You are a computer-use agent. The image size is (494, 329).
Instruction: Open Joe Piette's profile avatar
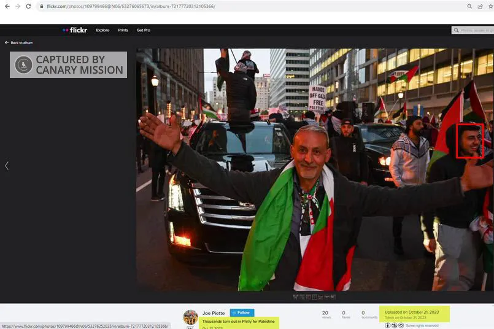click(190, 317)
